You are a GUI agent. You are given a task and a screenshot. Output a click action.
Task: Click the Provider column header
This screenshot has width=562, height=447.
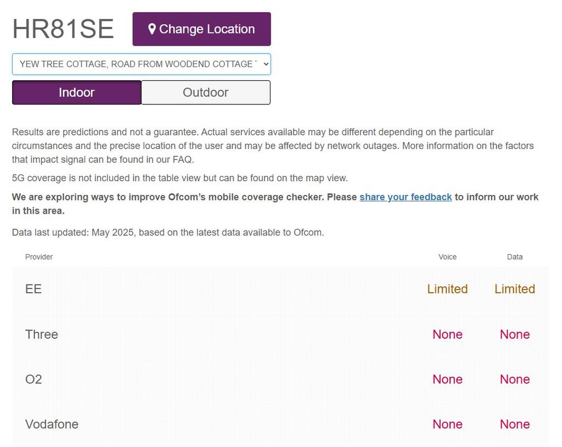(39, 257)
